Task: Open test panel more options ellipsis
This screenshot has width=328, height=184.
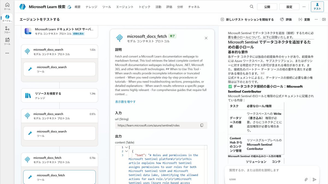Action: pos(316,20)
